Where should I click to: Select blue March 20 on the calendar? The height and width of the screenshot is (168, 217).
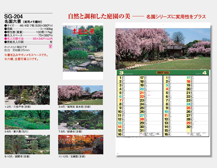click(x=142, y=89)
